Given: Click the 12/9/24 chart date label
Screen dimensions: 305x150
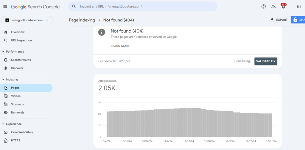Looking at the screenshot, I should pyautogui.click(x=230, y=141).
